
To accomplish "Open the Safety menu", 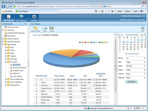I will pos(128,11).
